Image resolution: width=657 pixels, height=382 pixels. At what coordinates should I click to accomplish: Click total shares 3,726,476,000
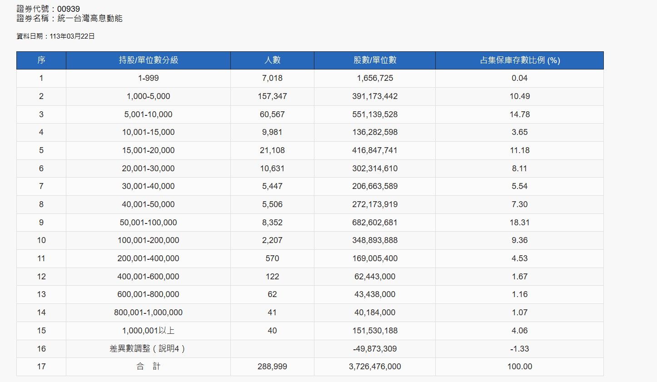coord(375,367)
